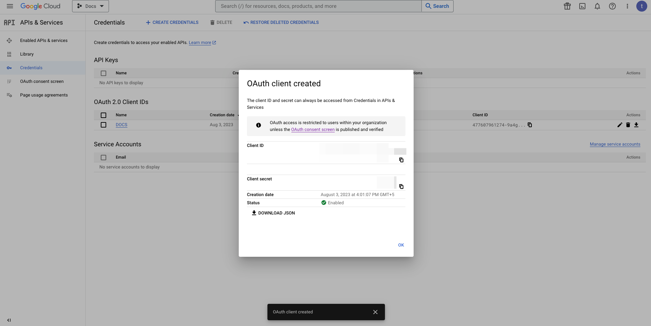The image size is (651, 326).
Task: Open the free trial gift icon
Action: tap(567, 6)
